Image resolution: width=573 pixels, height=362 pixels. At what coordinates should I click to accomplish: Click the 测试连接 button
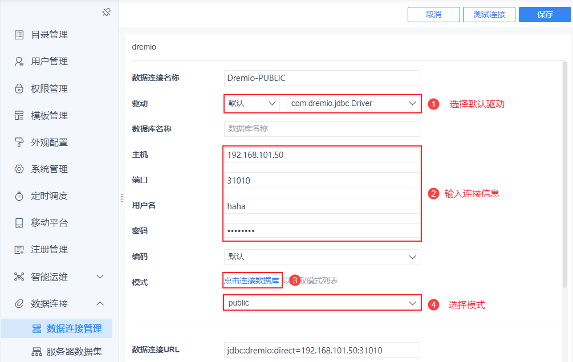489,15
